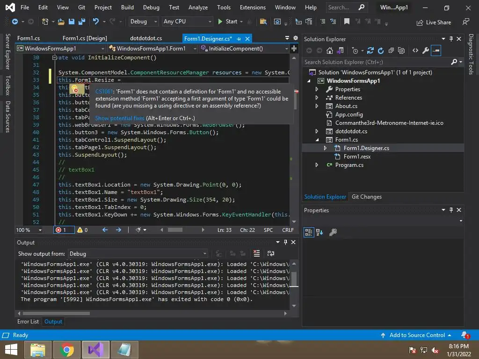Image resolution: width=479 pixels, height=359 pixels.
Task: Toggle Categorized view in Properties panel
Action: (309, 232)
